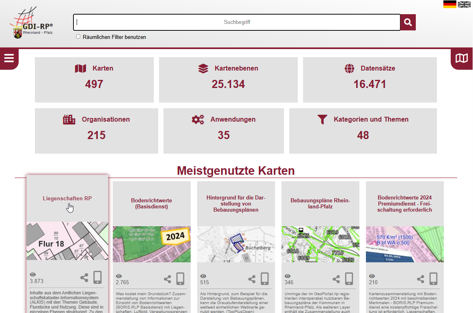Open the map viewer icon at right edge

(462, 58)
